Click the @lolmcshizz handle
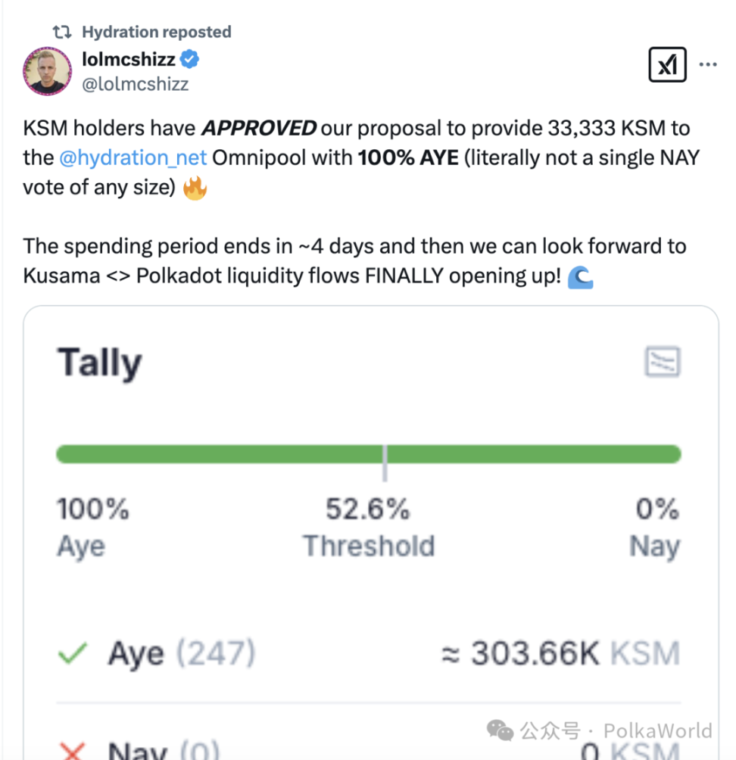 click(135, 84)
